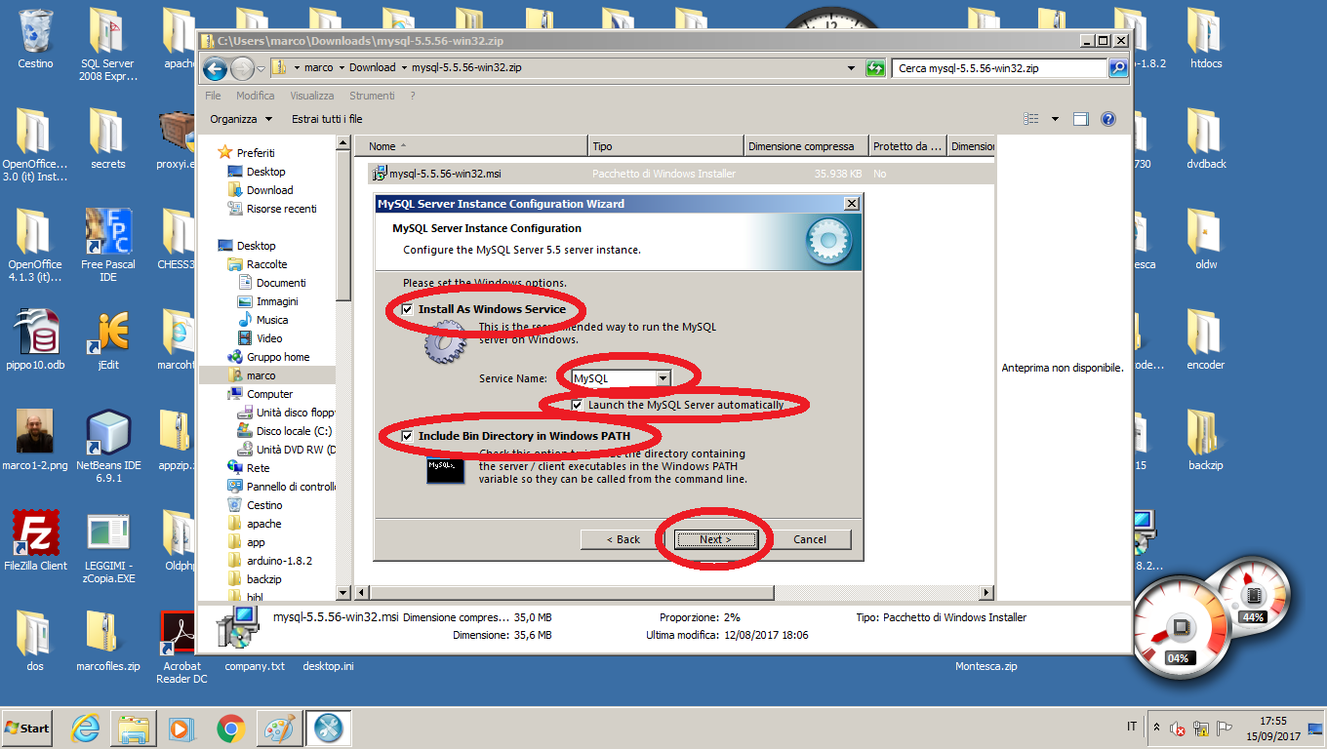Open the Visualizza menu

pyautogui.click(x=311, y=96)
